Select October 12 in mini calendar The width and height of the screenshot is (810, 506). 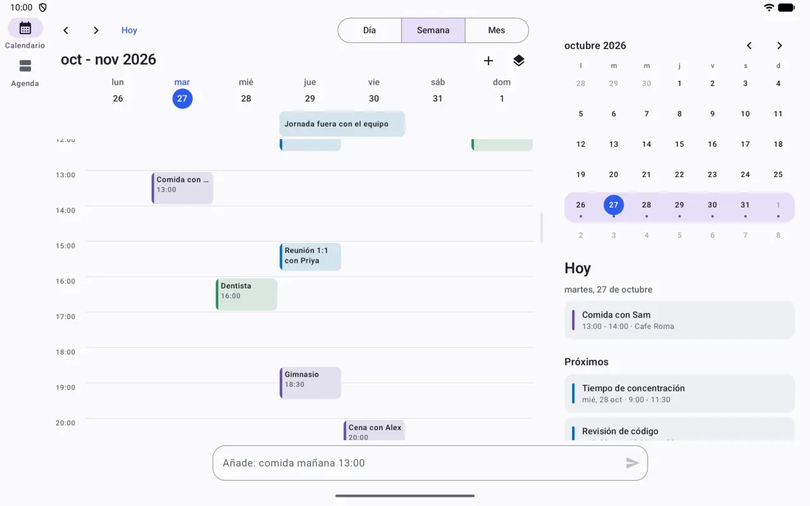pyautogui.click(x=581, y=144)
